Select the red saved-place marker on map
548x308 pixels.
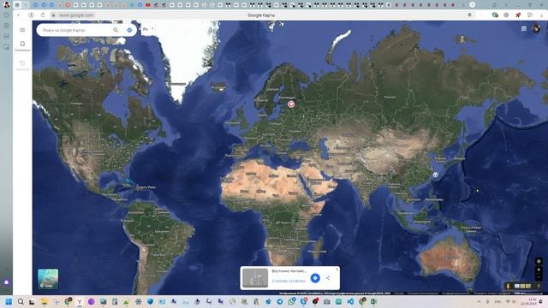coord(291,104)
